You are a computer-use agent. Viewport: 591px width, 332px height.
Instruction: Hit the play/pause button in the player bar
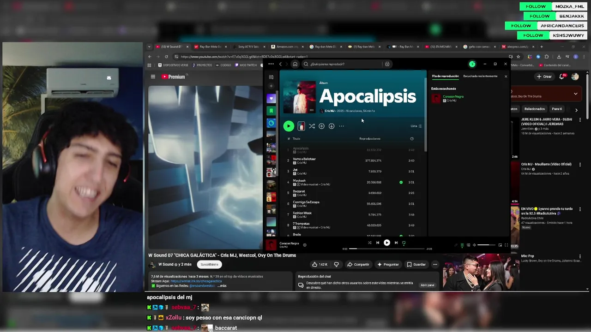[x=387, y=243]
